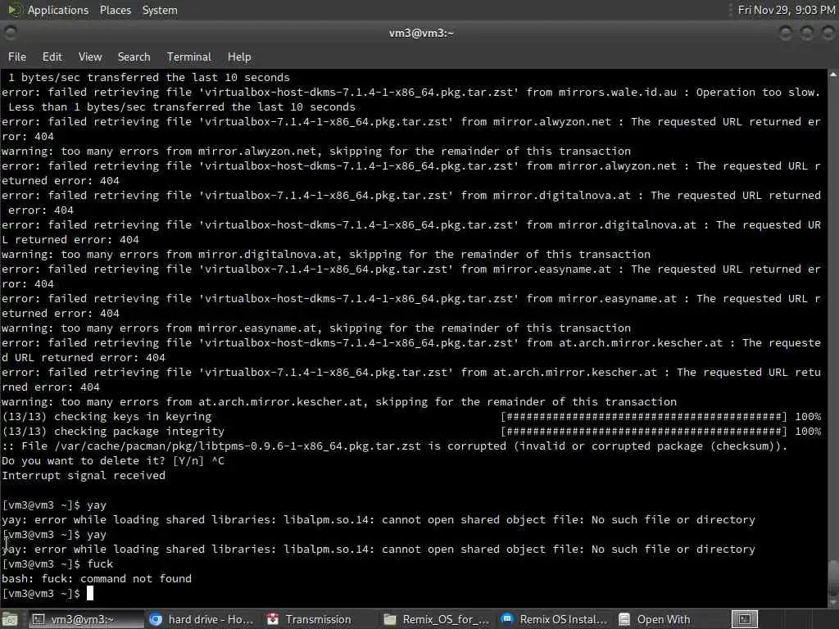The width and height of the screenshot is (839, 629).
Task: Open the View menu
Action: [x=90, y=57]
